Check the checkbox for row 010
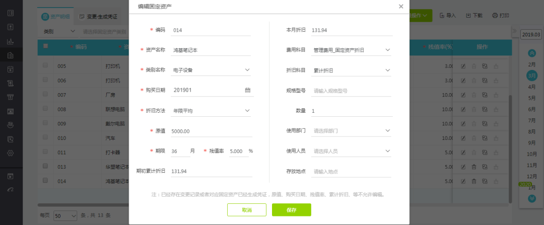Screen dimensions: 544x225 pos(45,137)
